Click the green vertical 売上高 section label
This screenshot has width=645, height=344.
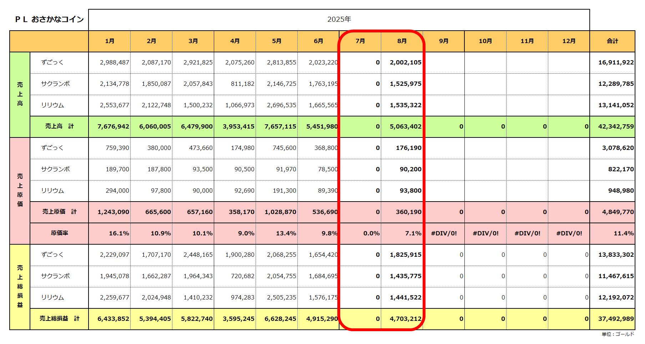pos(20,94)
